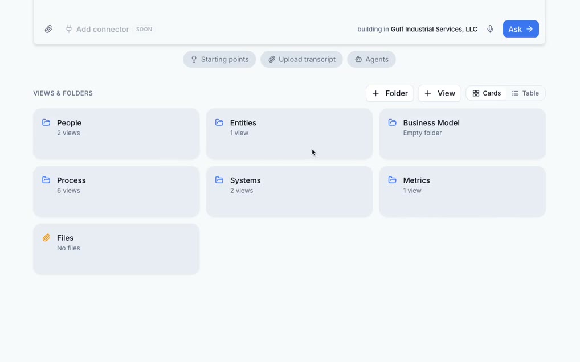Click "6 views" under Process
Screen dimensions: 580x362
click(68, 191)
